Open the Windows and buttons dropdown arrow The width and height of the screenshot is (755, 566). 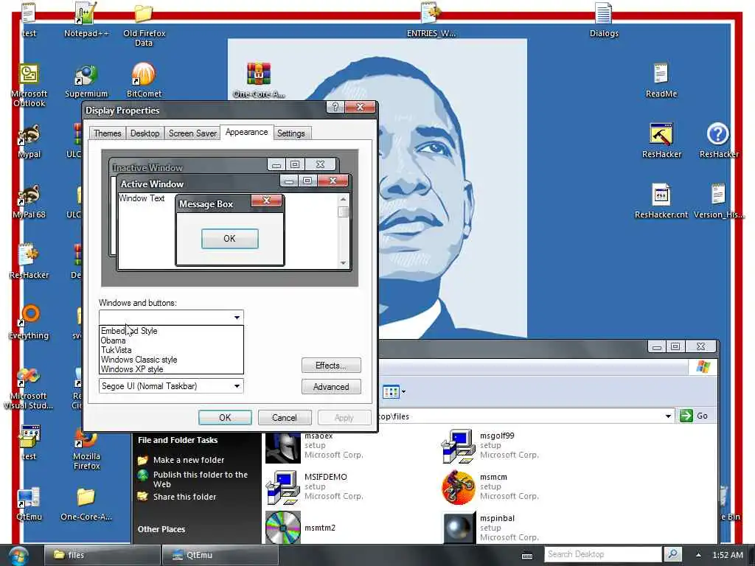(x=237, y=317)
